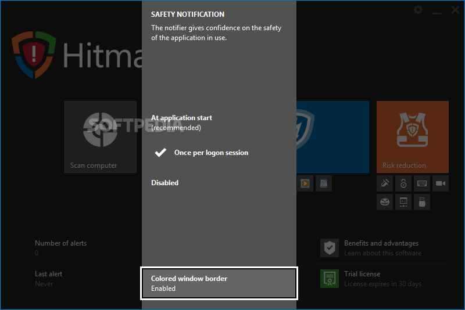The width and height of the screenshot is (465, 310).
Task: Click the padlock icon under Risk reduction
Action: pyautogui.click(x=403, y=183)
